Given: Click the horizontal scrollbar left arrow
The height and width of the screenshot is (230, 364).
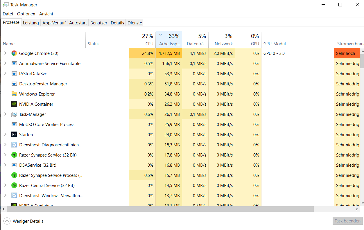Looking at the screenshot, I should (3, 209).
